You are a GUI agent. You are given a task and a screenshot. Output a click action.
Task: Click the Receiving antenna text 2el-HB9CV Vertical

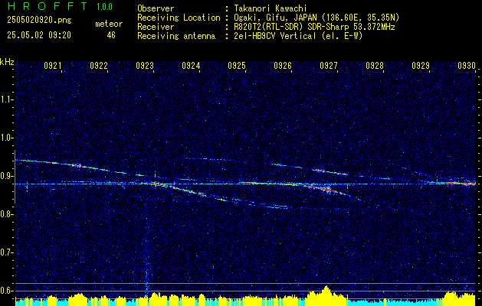(x=275, y=36)
